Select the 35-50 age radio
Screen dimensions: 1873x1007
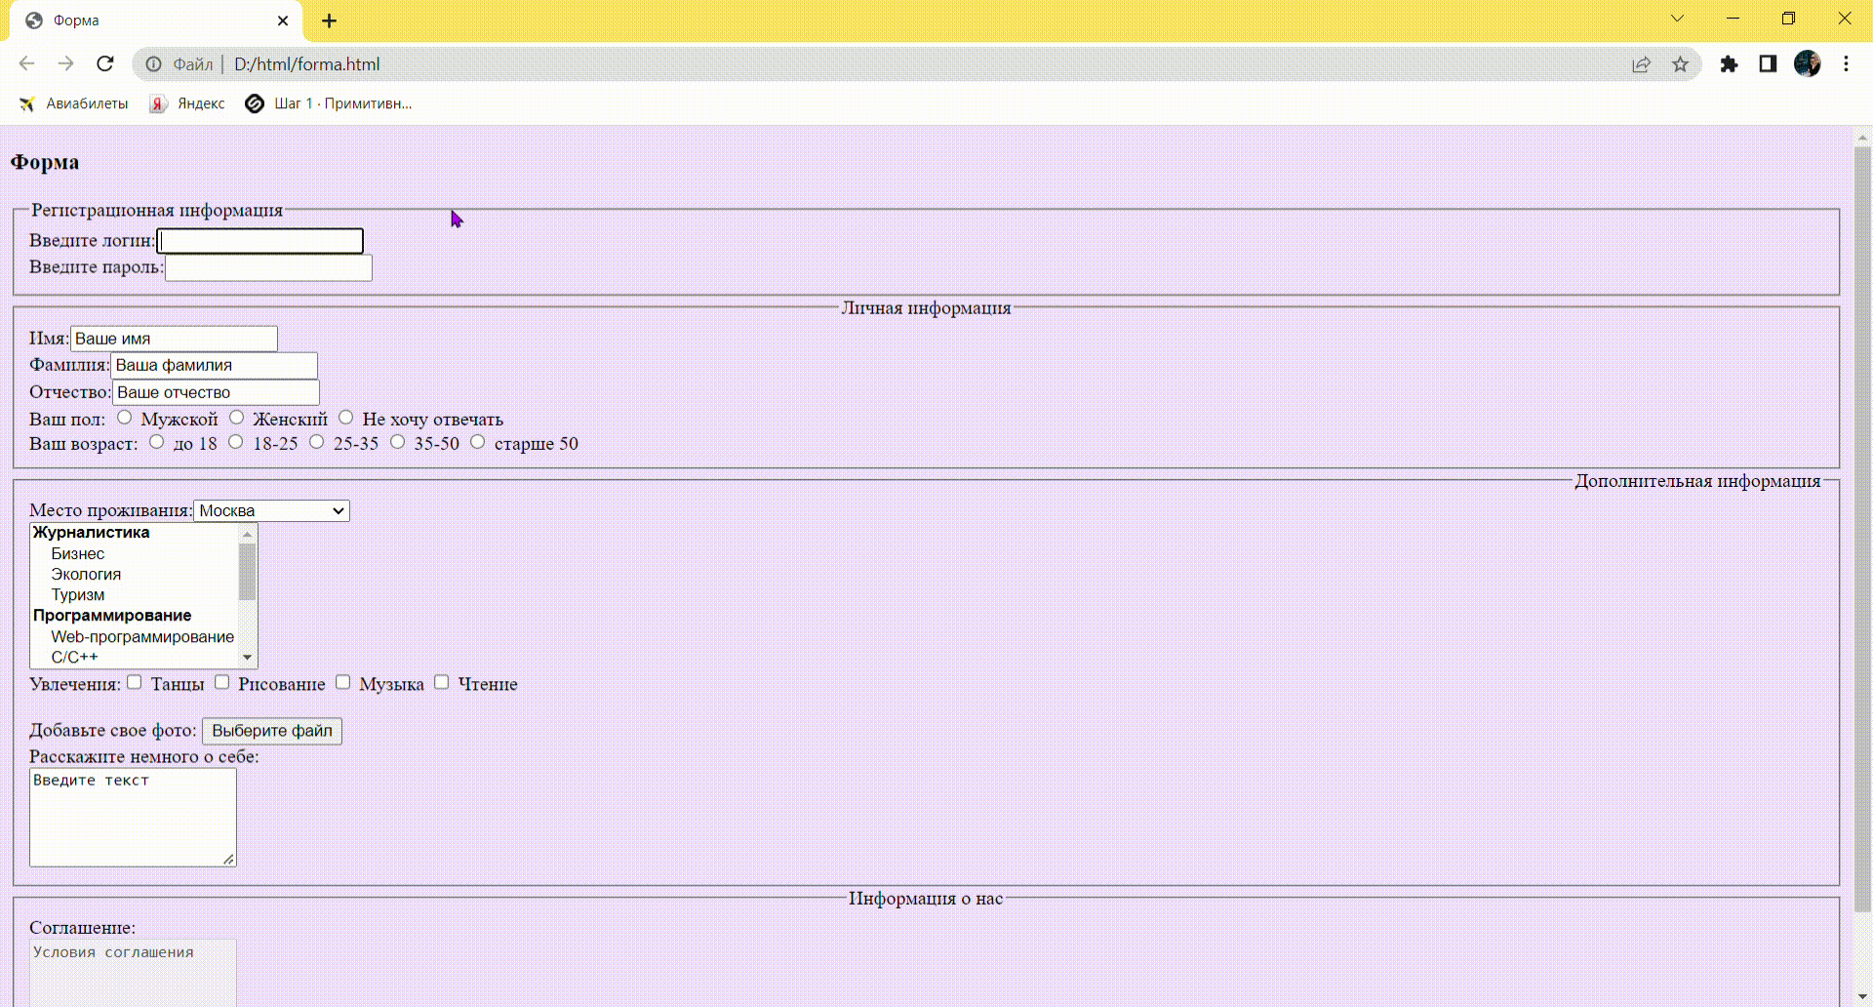point(397,442)
